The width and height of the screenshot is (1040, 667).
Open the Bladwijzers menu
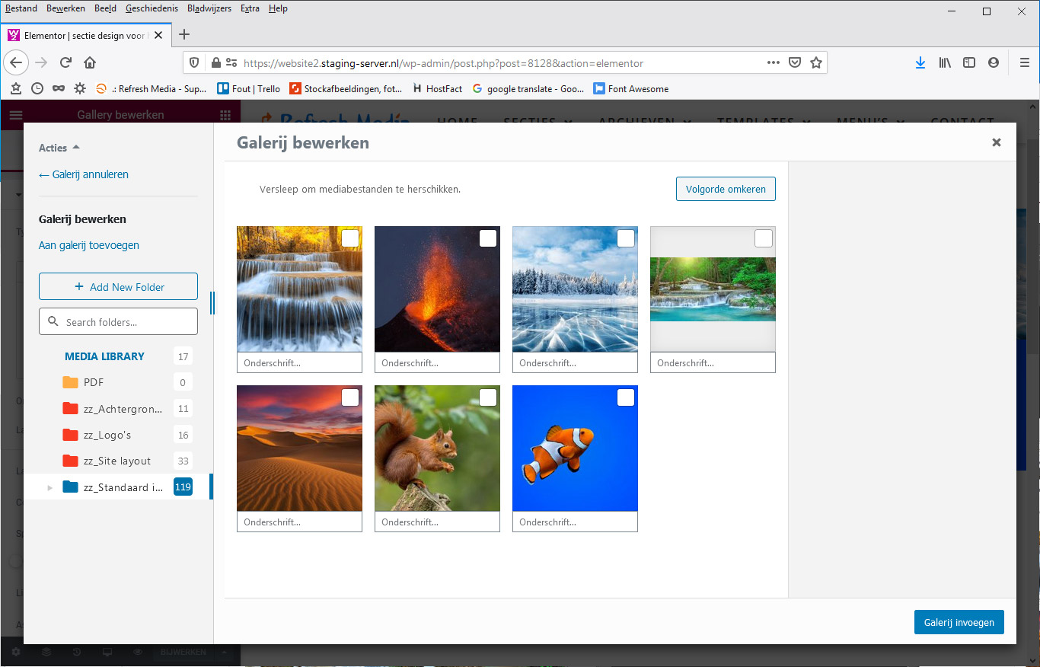209,8
